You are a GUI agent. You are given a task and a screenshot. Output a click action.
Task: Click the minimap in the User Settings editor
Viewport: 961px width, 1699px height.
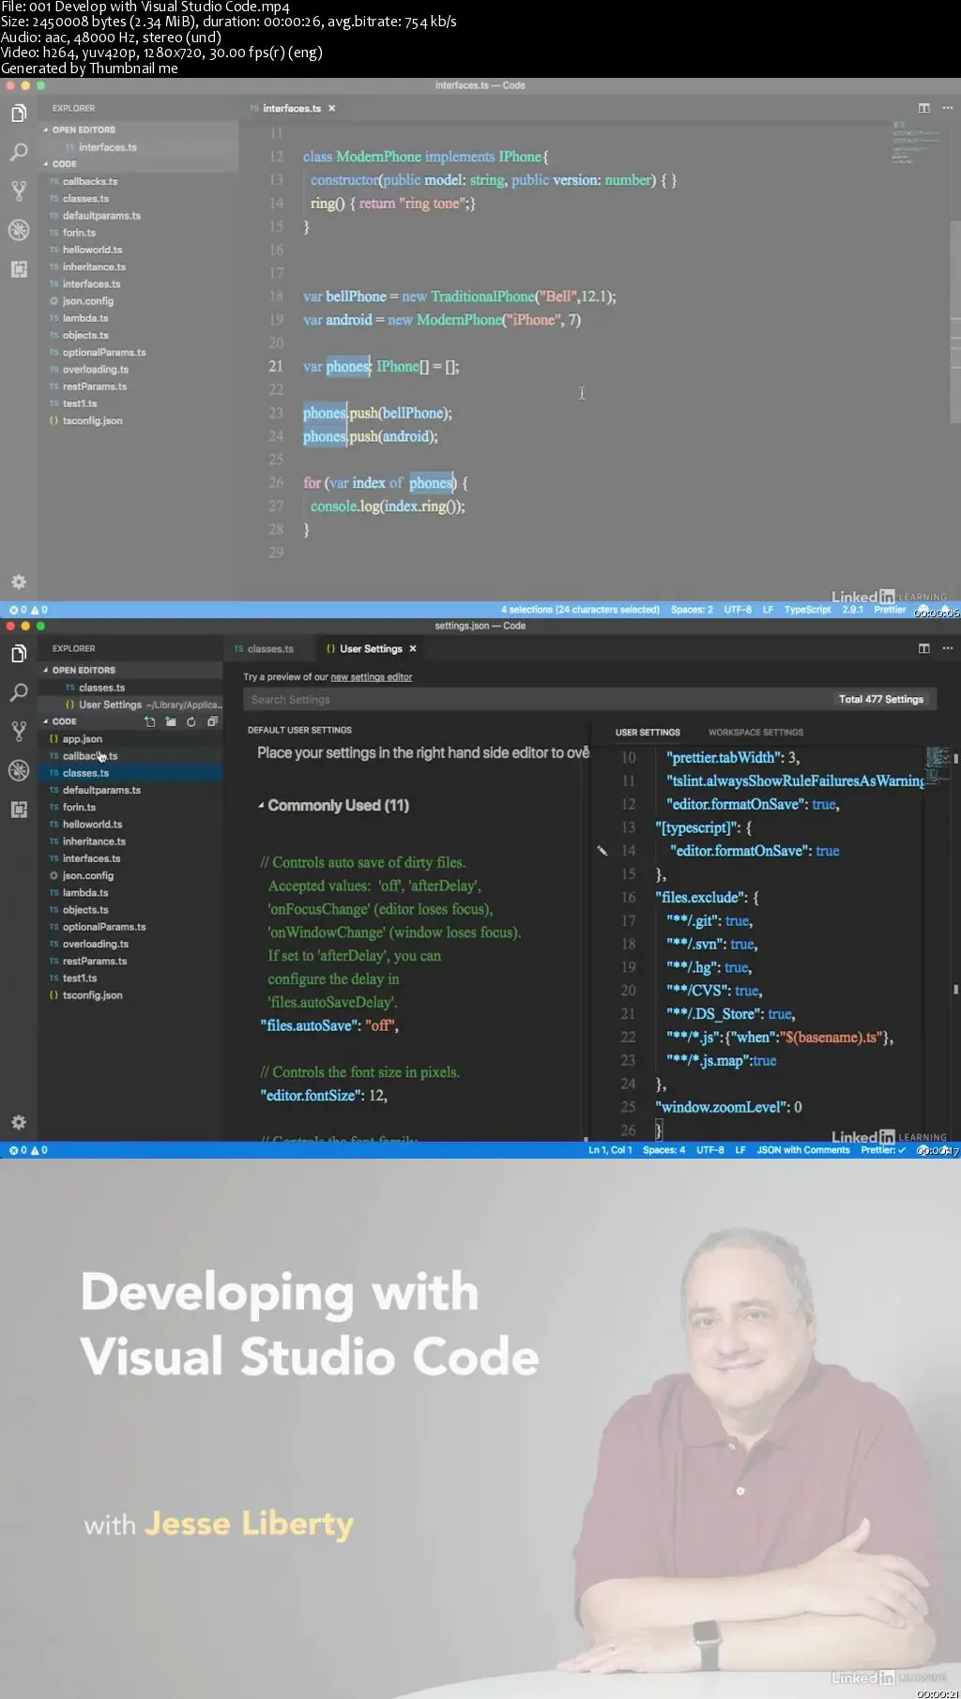938,767
